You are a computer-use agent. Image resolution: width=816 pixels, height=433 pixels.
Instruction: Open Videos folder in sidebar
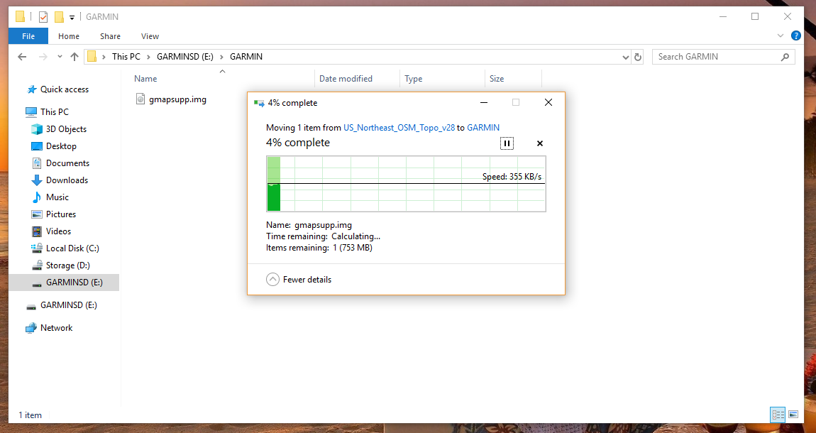[58, 231]
